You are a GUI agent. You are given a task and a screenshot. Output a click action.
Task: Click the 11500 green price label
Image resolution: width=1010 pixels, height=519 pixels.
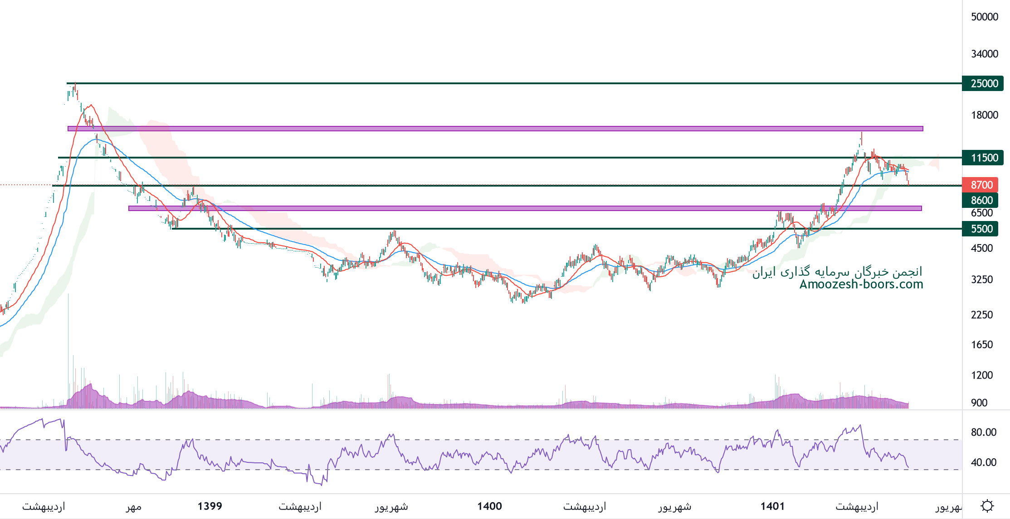tap(982, 158)
